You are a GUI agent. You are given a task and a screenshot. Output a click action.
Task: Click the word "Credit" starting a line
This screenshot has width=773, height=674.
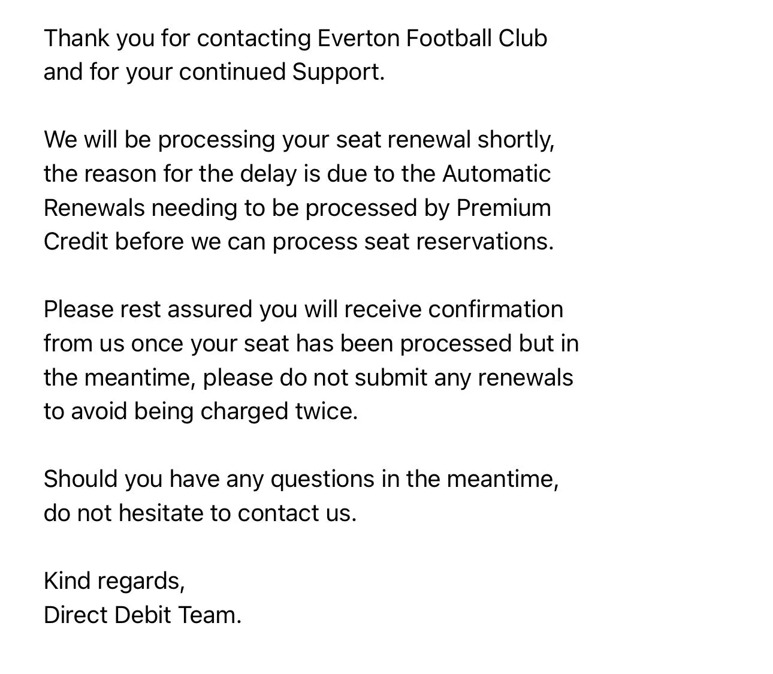click(76, 242)
